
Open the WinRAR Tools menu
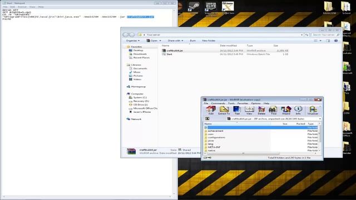[231, 103]
